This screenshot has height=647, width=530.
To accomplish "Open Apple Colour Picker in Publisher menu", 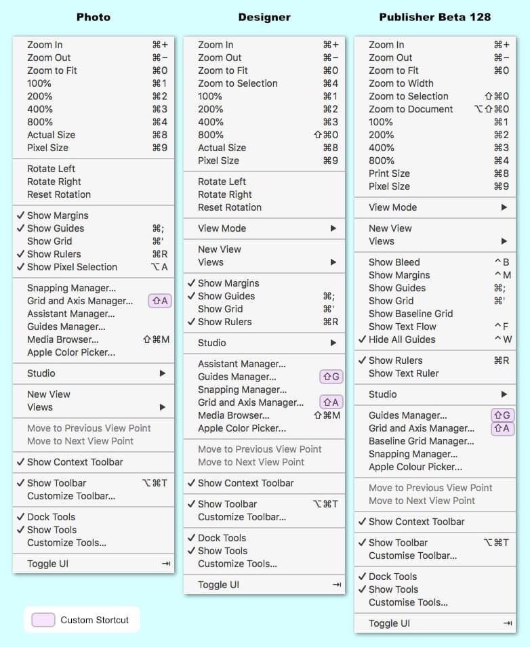I will (x=435, y=467).
